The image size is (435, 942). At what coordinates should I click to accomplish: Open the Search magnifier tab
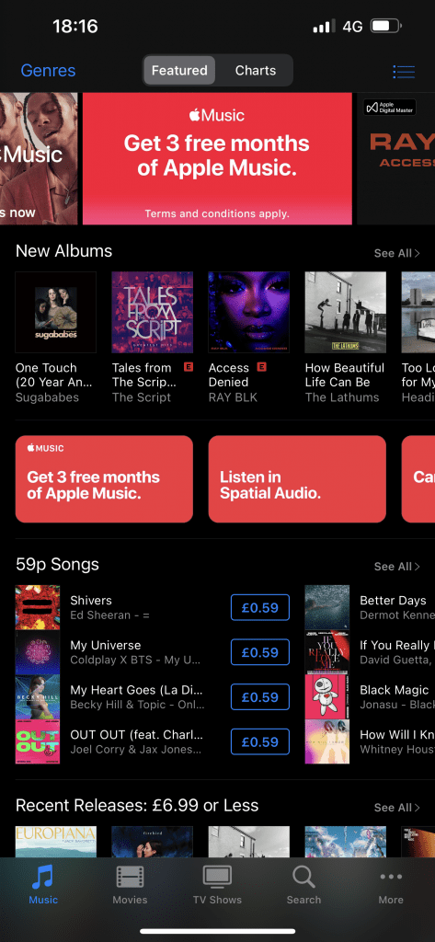(x=303, y=877)
